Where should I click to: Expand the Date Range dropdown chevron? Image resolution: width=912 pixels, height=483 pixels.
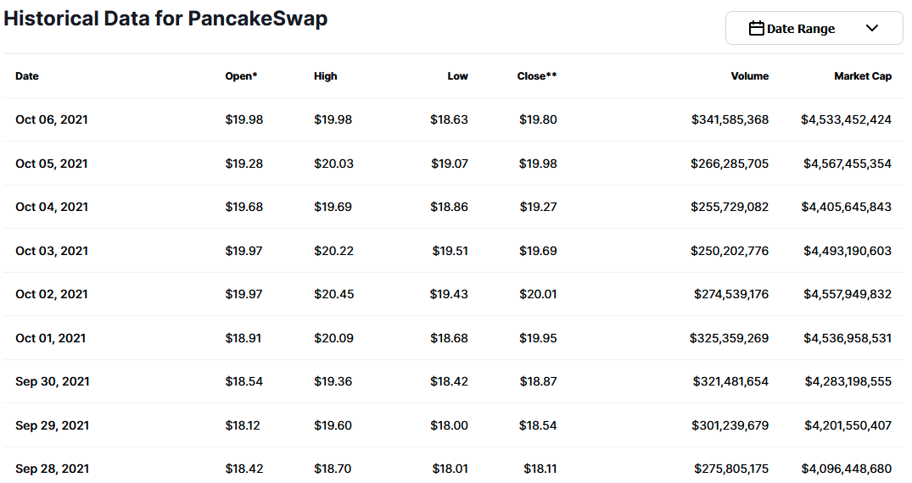coord(871,28)
